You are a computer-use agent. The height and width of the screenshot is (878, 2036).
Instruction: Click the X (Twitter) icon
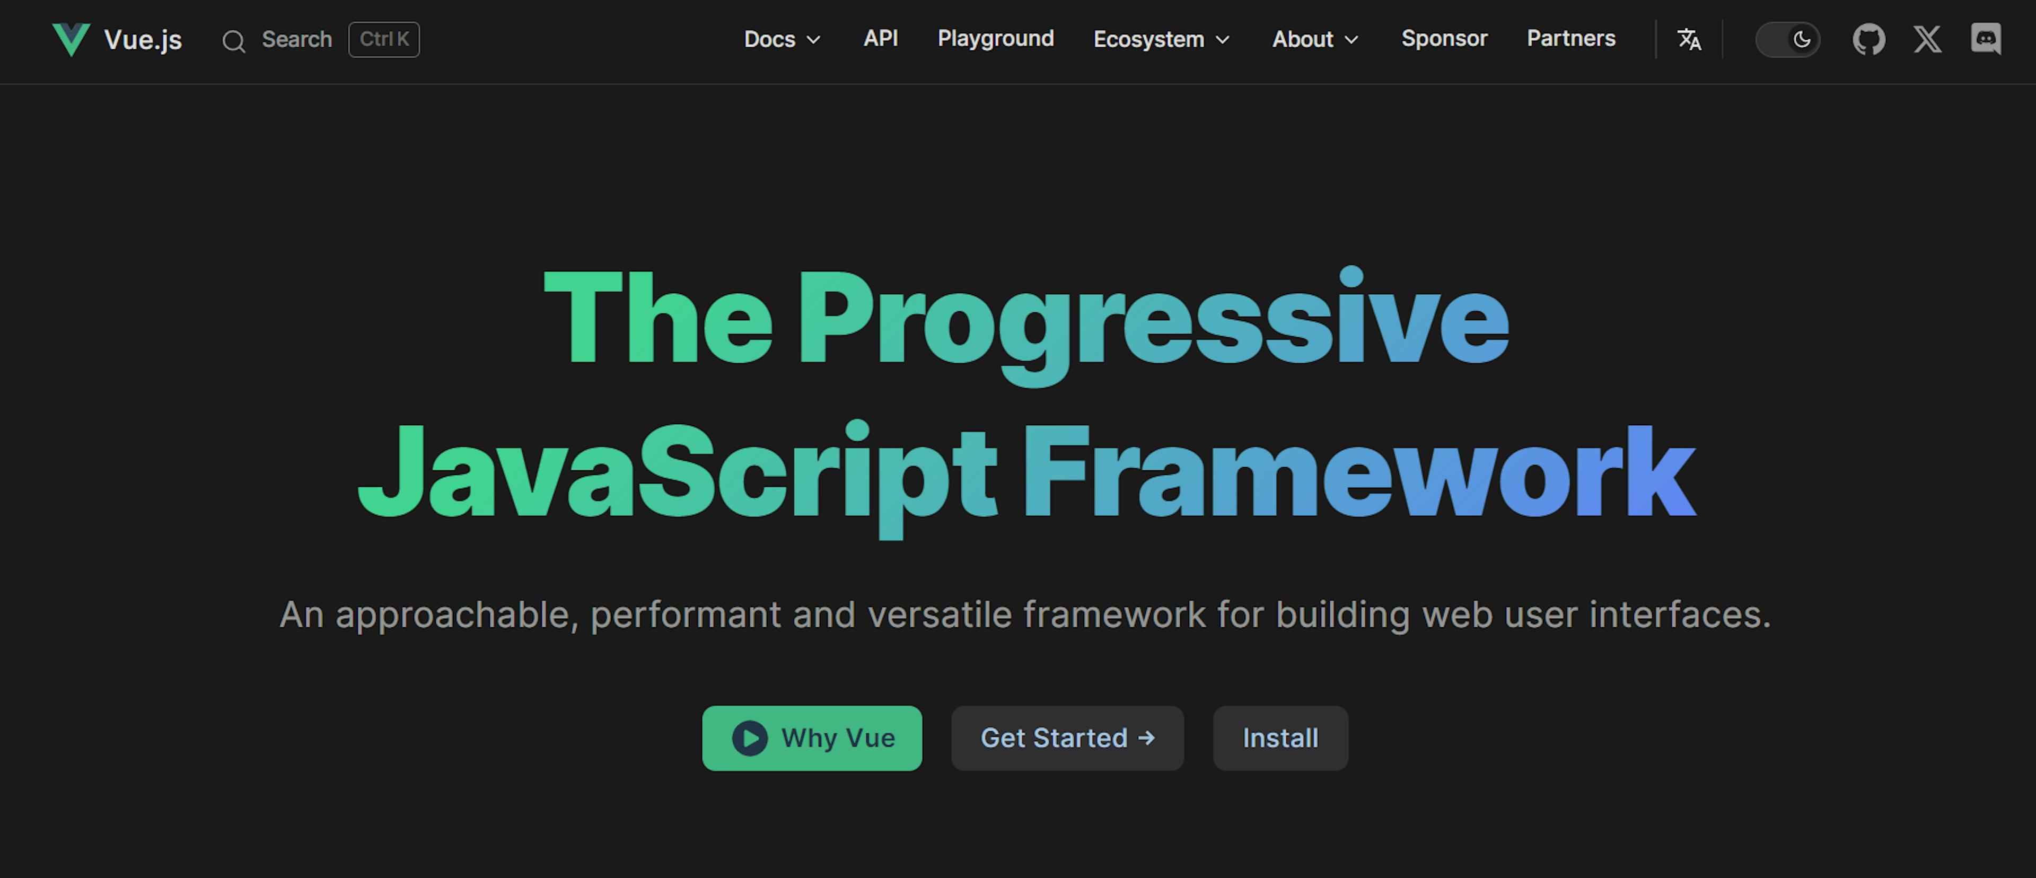pos(1927,39)
